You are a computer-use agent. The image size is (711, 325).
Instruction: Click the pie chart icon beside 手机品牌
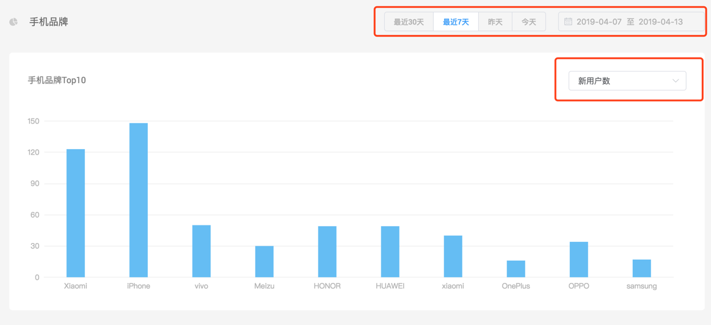tap(13, 22)
